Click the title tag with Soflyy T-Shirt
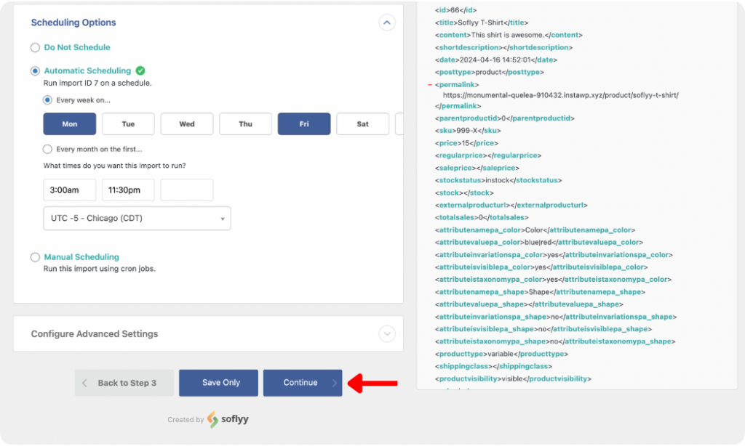This screenshot has width=745, height=446. click(x=482, y=23)
